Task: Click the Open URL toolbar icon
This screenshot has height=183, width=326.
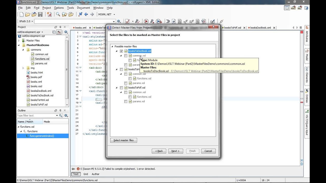Action: pos(34,14)
